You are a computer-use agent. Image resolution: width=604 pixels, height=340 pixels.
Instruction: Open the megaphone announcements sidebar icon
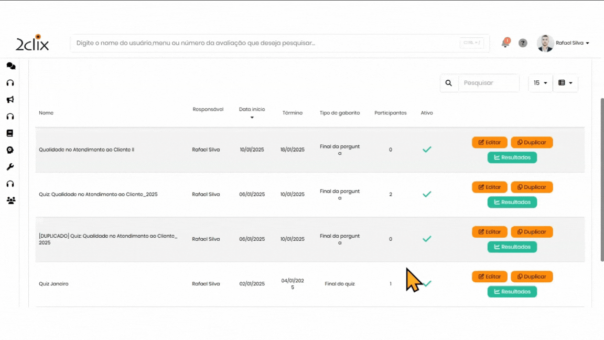pyautogui.click(x=10, y=100)
